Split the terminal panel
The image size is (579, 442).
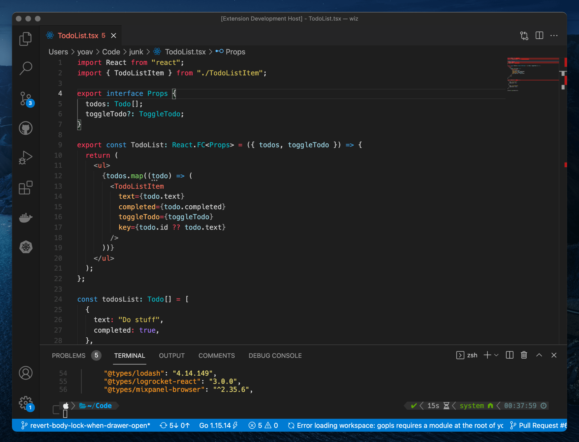pyautogui.click(x=510, y=355)
